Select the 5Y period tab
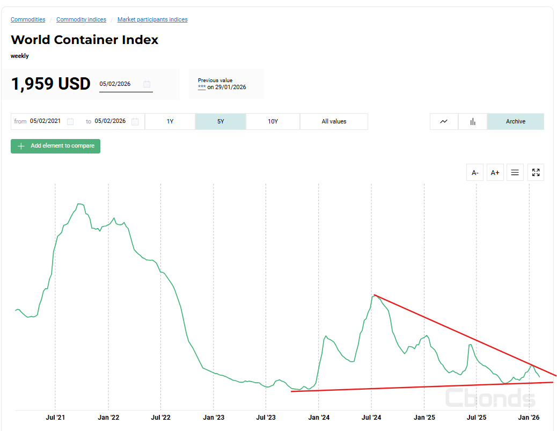Viewport: 557px width, 431px height. [221, 121]
